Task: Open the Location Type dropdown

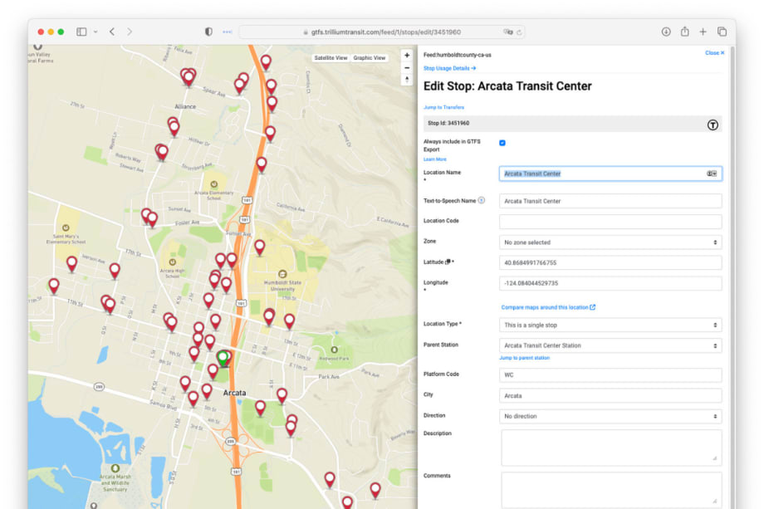Action: [609, 325]
